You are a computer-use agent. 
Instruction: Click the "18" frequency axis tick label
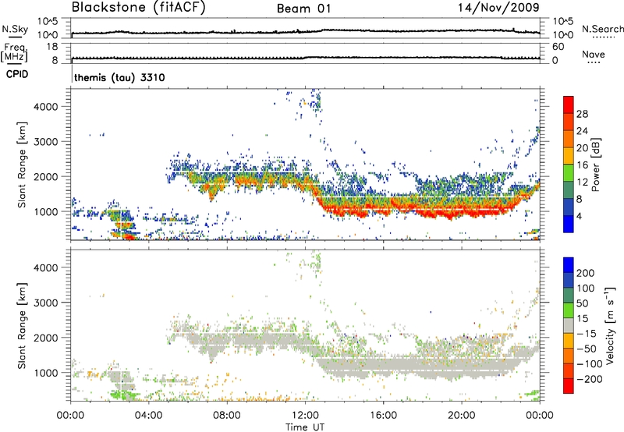pyautogui.click(x=52, y=47)
